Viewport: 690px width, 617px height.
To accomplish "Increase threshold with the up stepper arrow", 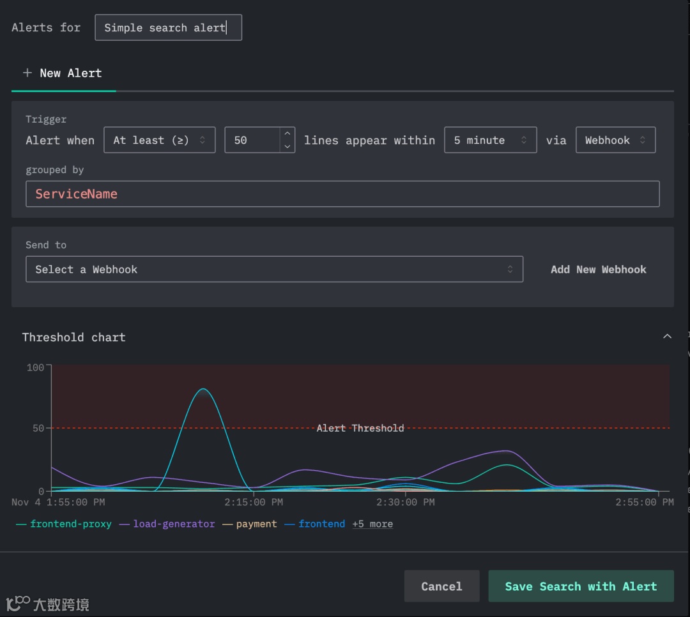I will (x=287, y=133).
